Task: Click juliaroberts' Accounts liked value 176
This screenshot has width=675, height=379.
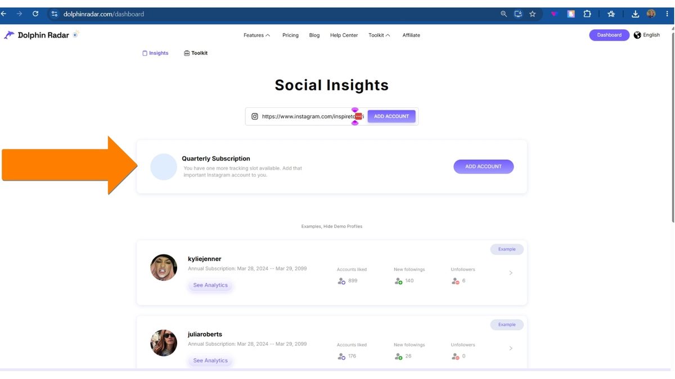Action: click(352, 356)
